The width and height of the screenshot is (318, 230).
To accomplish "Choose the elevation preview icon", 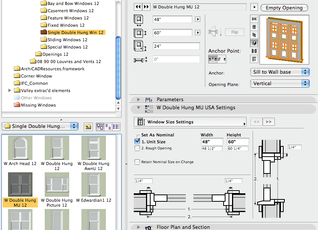I will (254, 27).
